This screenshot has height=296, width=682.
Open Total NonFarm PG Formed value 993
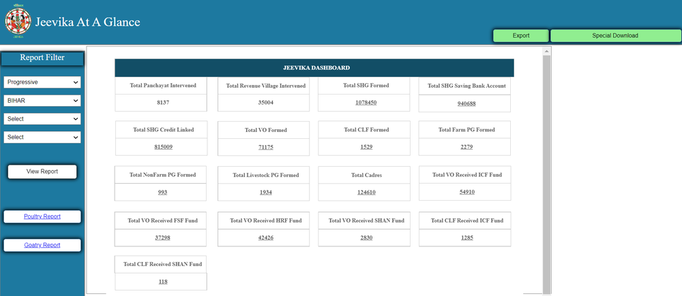[x=162, y=193]
